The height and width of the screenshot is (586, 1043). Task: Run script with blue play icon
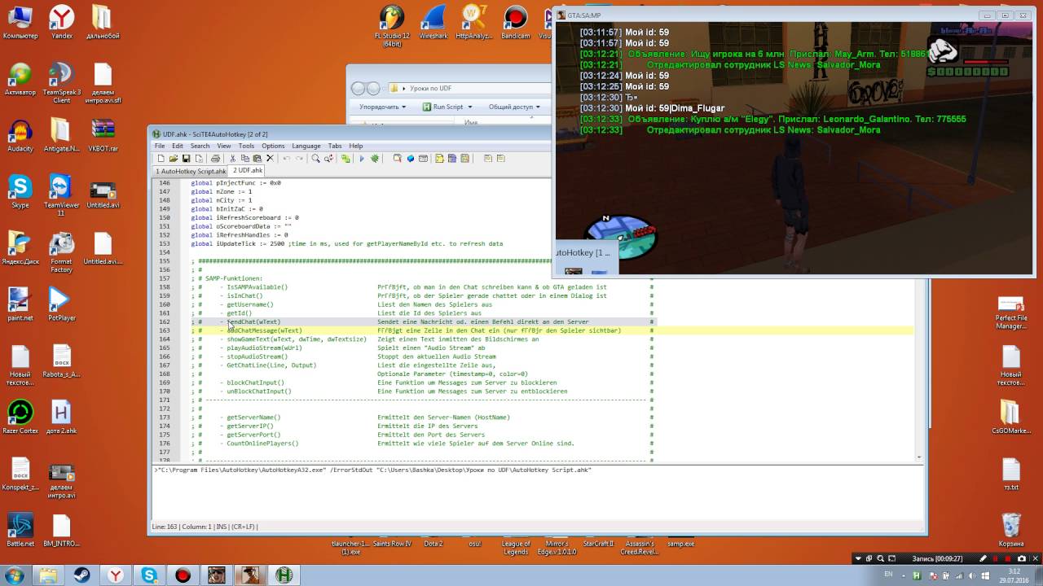coord(362,158)
